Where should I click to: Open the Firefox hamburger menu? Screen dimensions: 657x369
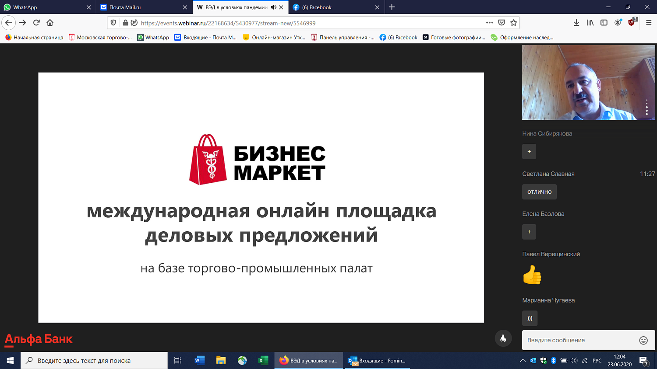649,23
